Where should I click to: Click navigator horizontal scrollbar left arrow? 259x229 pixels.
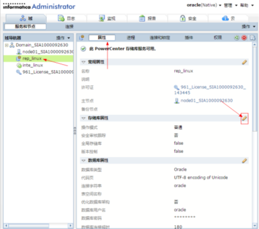pos(6,226)
